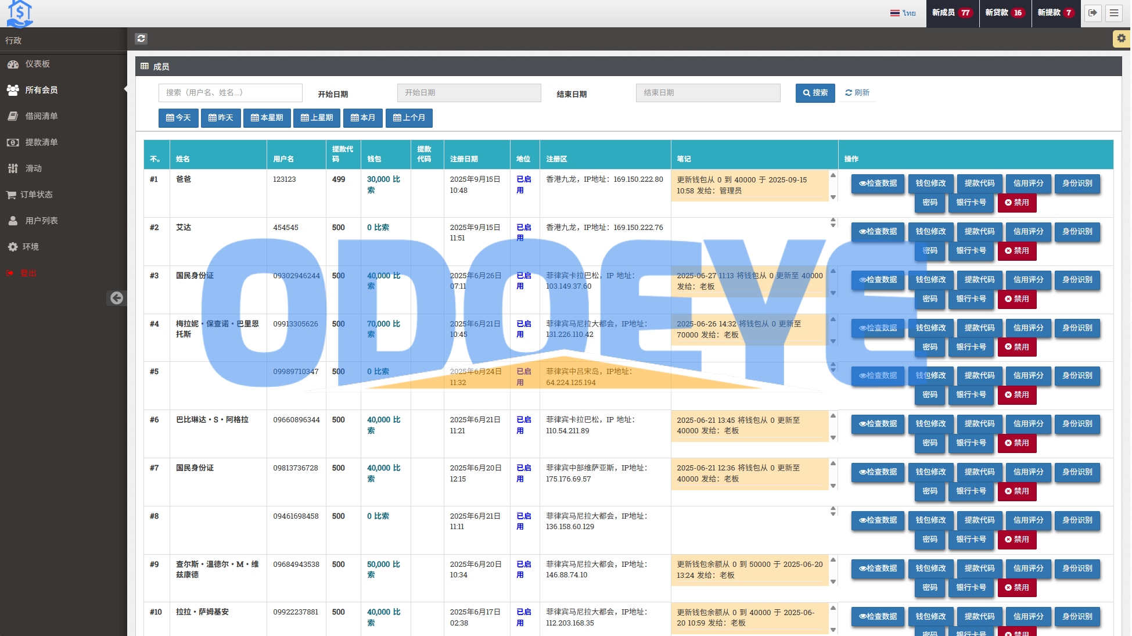Open the settings gear at right edge
This screenshot has height=636, width=1132.
pyautogui.click(x=1121, y=38)
